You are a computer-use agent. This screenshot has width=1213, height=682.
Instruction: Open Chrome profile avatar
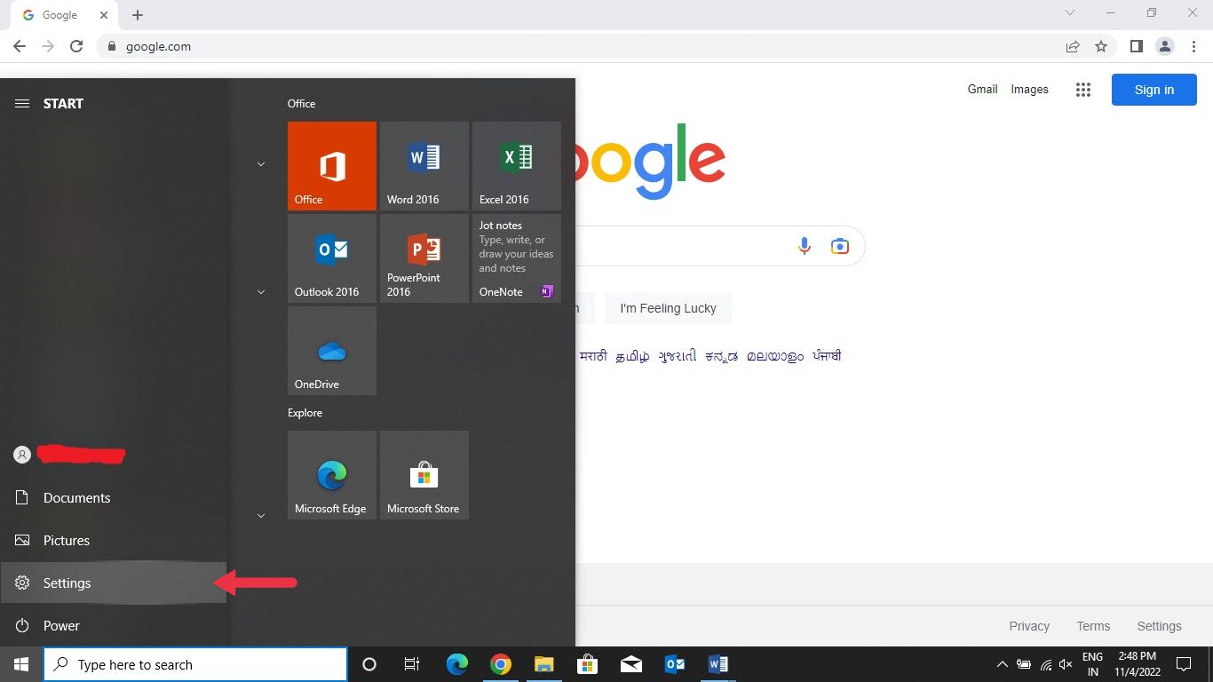1165,46
